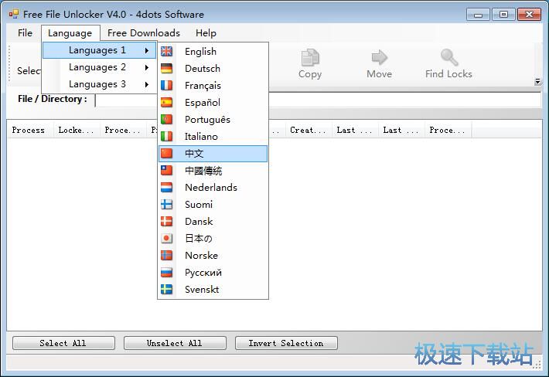Open the File menu
The height and width of the screenshot is (377, 549).
coord(25,33)
